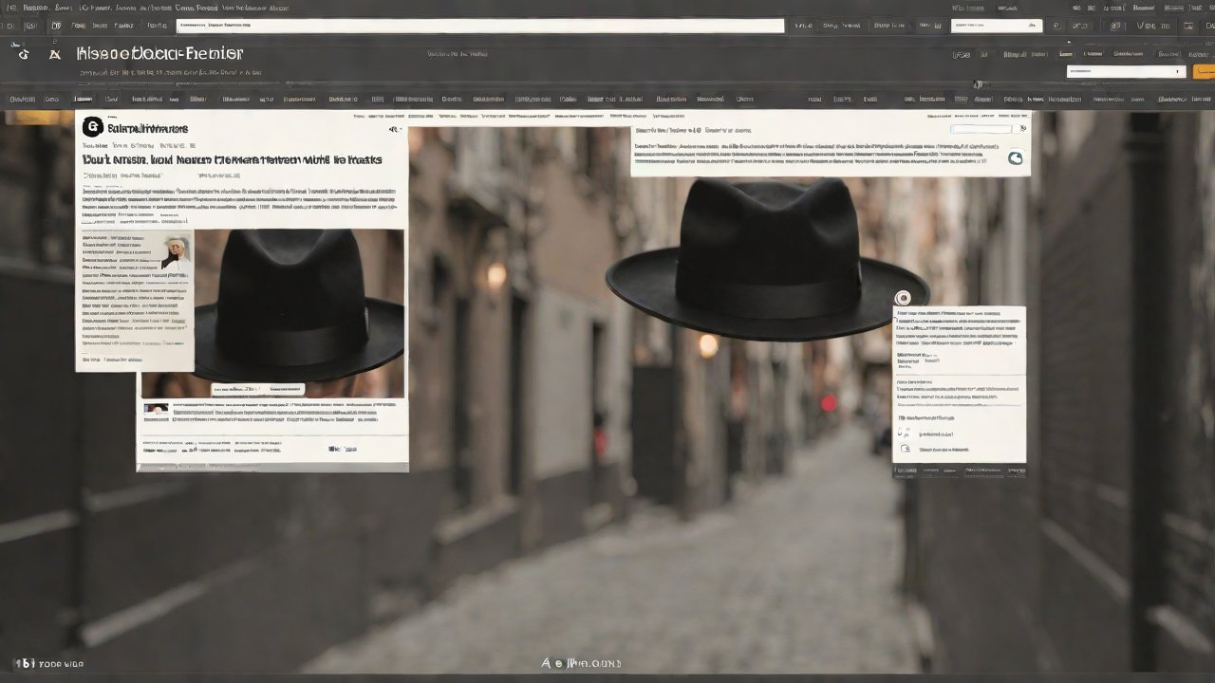Toggle the second-to-last option in the right side panel
1215x683 pixels.
[x=904, y=433]
